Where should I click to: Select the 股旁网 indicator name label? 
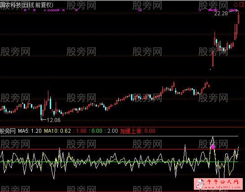8,131
